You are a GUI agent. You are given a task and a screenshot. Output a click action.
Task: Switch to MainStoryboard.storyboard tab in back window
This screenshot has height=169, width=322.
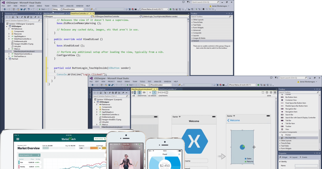point(54,13)
